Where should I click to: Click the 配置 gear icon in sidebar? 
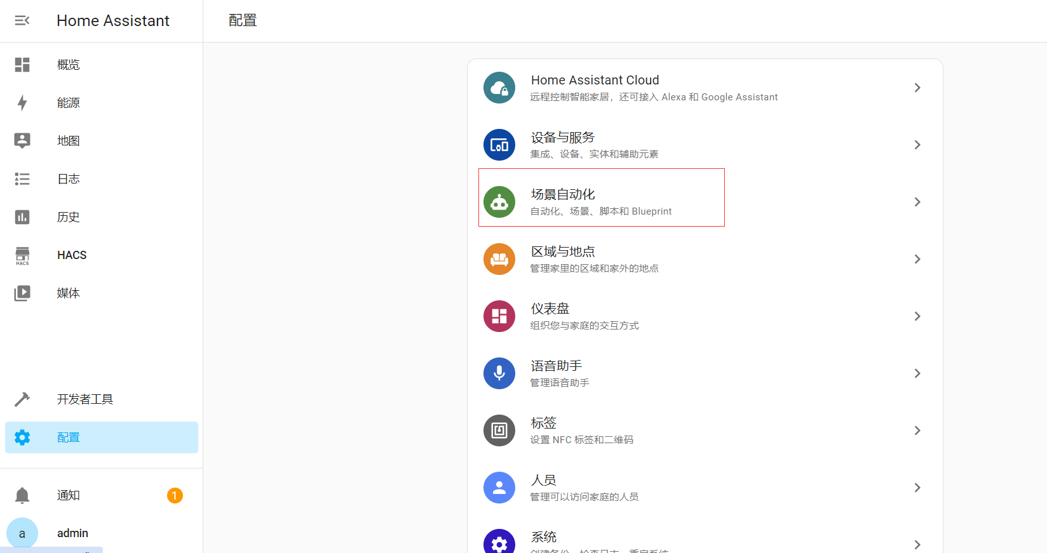point(22,437)
